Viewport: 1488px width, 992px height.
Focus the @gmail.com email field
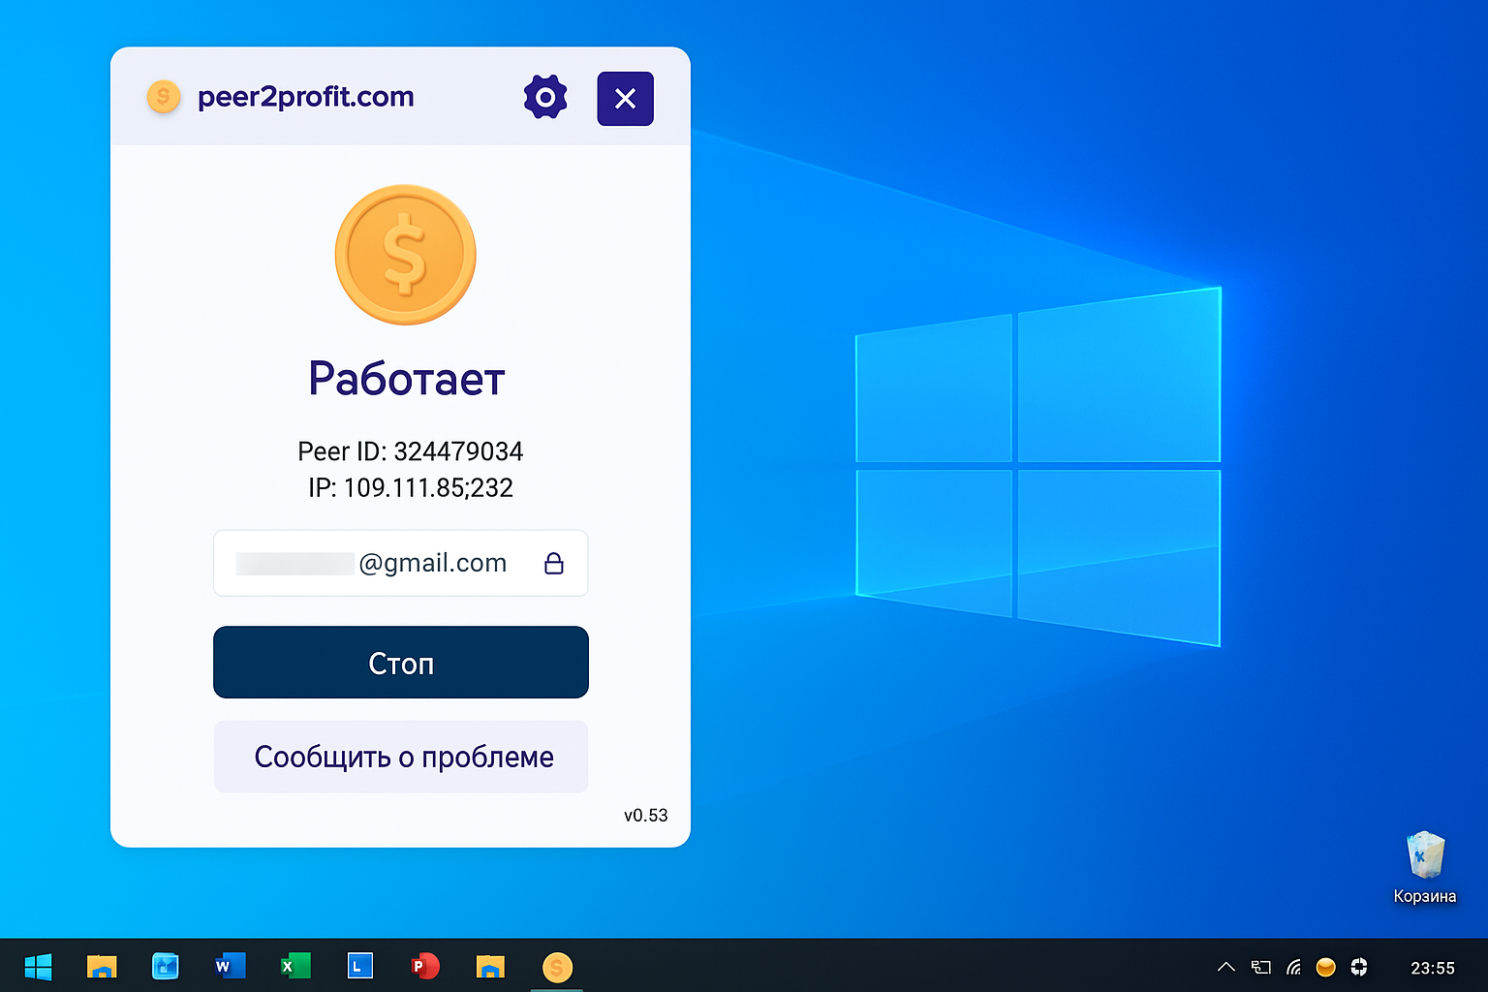[401, 563]
